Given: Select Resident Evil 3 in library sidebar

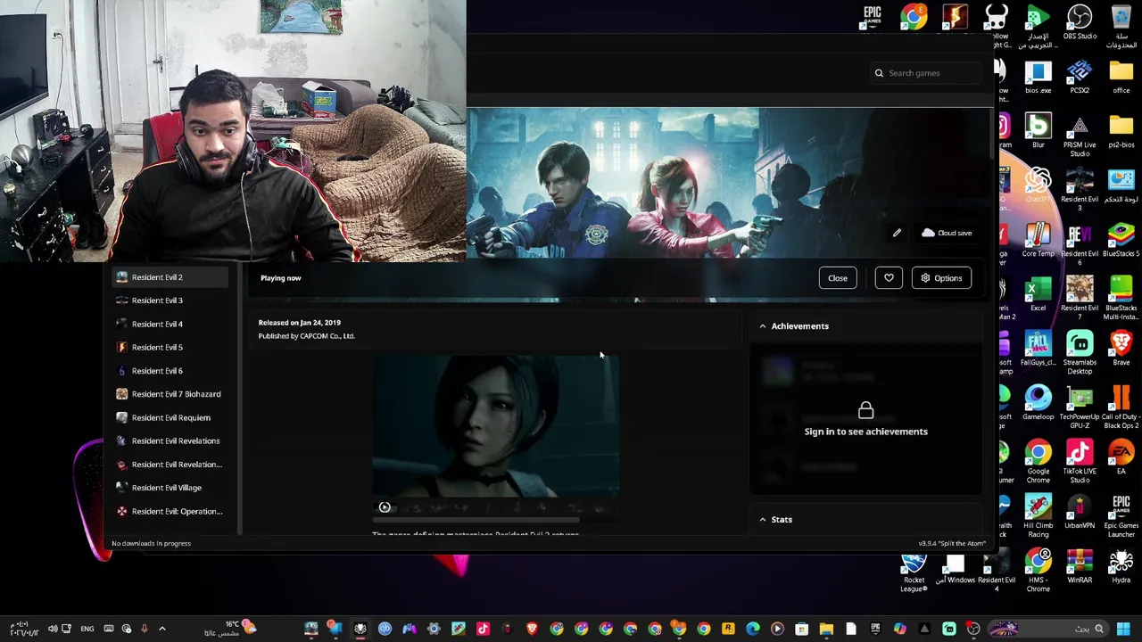Looking at the screenshot, I should [x=170, y=300].
